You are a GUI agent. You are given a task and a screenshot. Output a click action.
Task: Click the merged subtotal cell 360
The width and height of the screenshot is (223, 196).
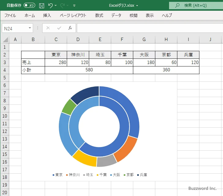click(166, 70)
